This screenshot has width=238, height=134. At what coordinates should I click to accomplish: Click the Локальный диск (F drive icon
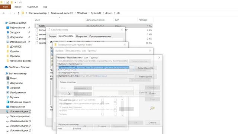click(x=8, y=126)
